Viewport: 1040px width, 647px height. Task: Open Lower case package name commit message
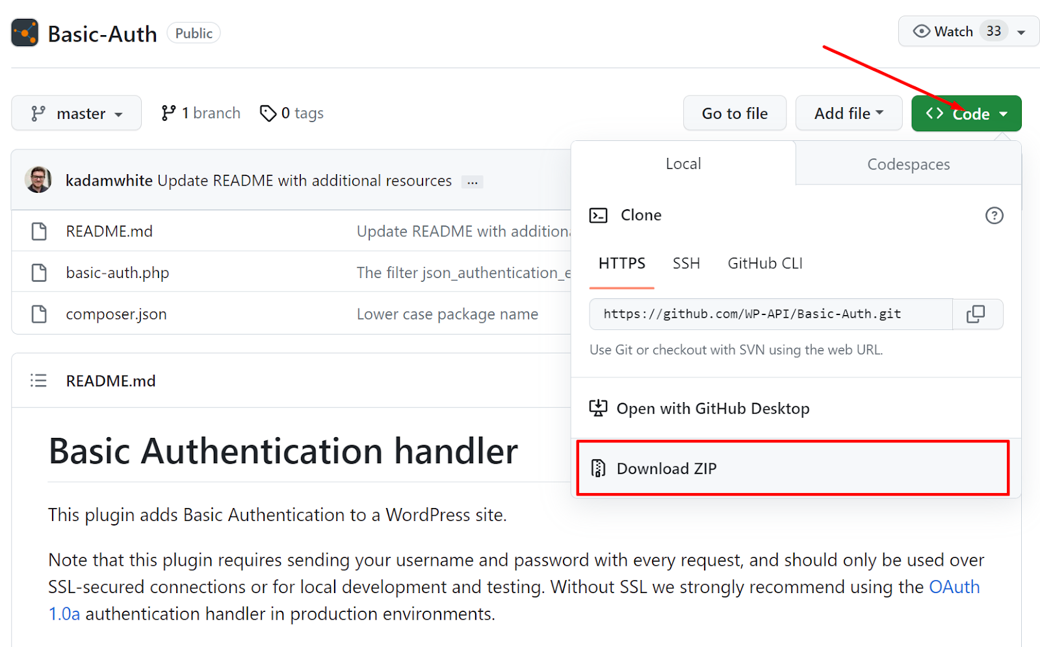click(x=447, y=314)
